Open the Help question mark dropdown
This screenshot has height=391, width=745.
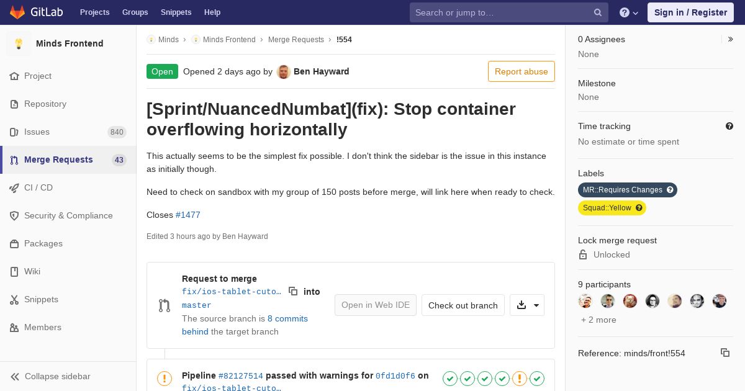click(x=629, y=12)
